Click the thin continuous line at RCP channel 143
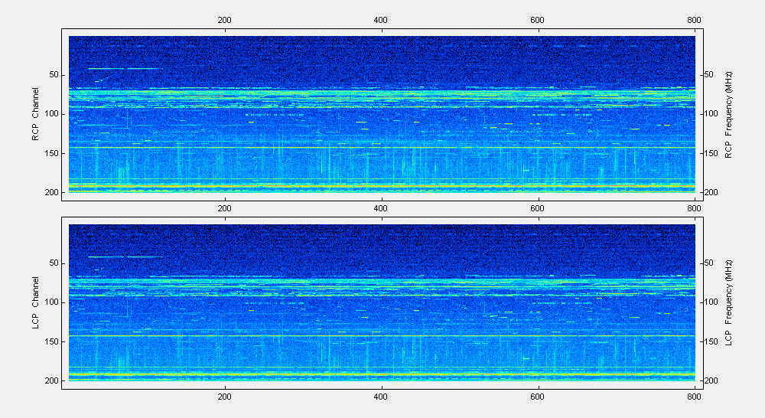Screen dimensions: 765x418 [x=382, y=148]
